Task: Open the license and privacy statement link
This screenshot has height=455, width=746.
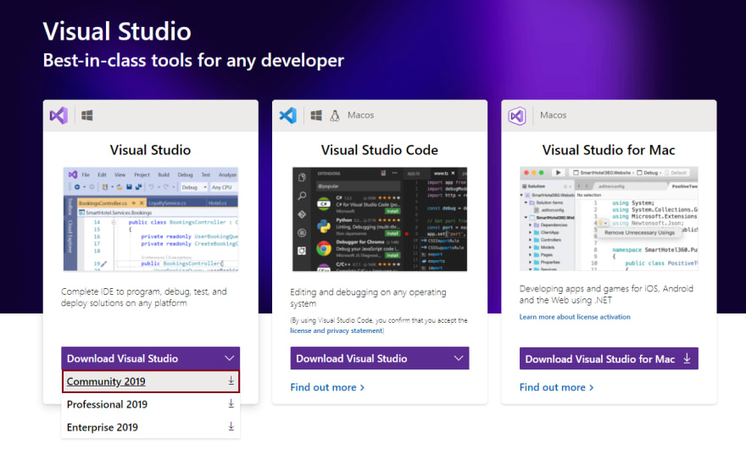Action: click(337, 330)
